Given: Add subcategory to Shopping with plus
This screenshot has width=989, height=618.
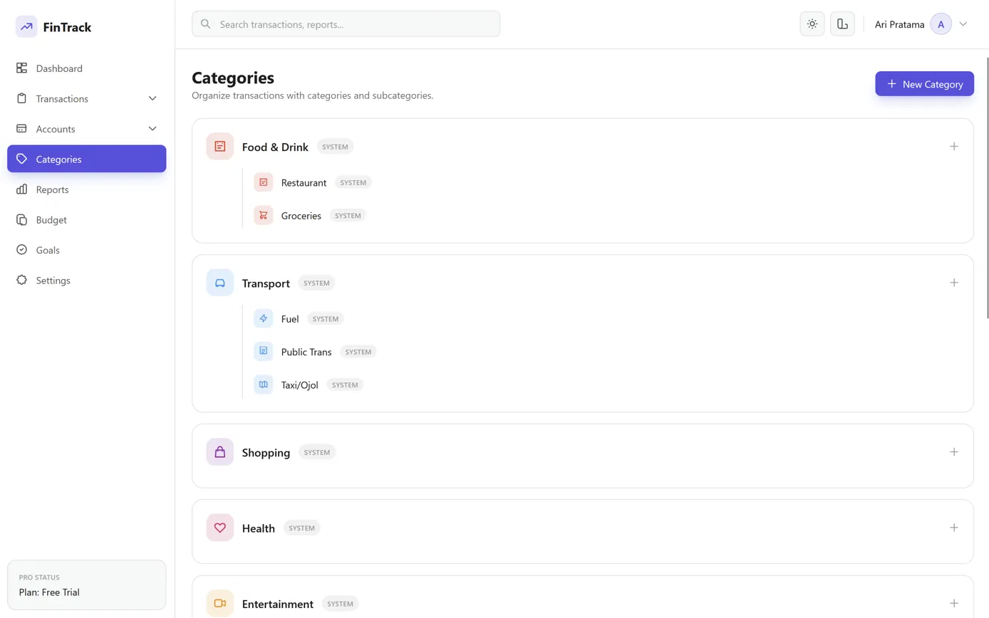Looking at the screenshot, I should 954,452.
